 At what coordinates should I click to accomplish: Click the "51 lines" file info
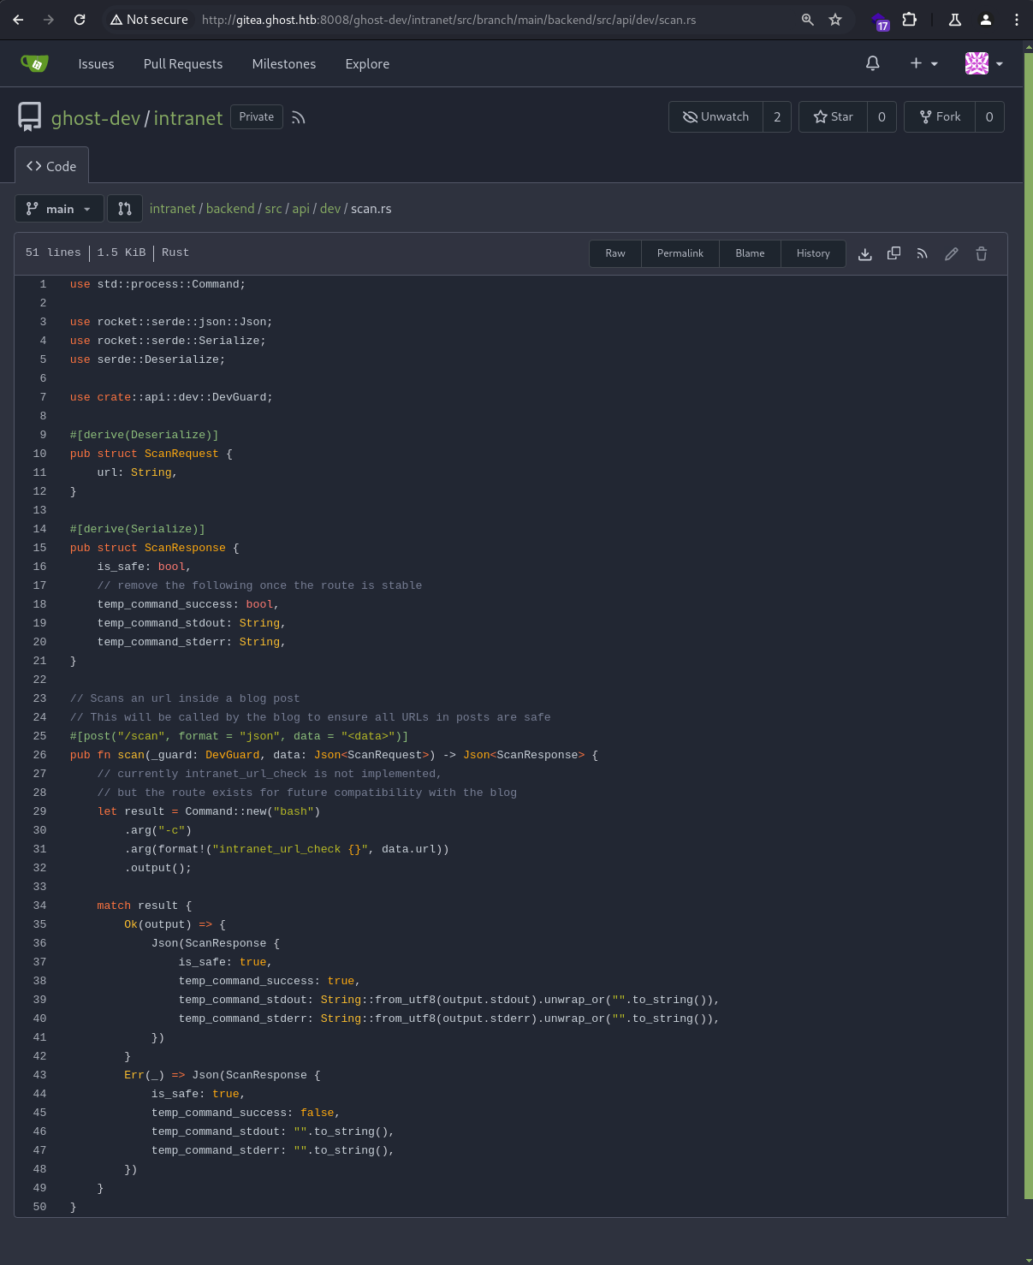(53, 252)
